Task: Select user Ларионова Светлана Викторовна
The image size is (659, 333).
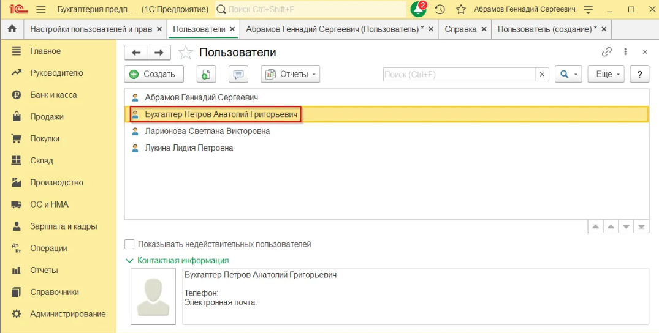Action: coord(207,131)
